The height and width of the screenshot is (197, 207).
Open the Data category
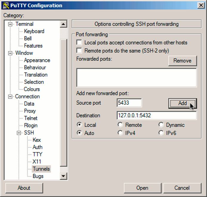tap(29, 104)
